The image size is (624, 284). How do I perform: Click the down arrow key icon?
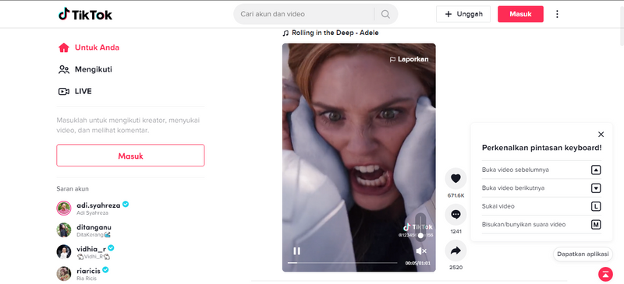[596, 188]
